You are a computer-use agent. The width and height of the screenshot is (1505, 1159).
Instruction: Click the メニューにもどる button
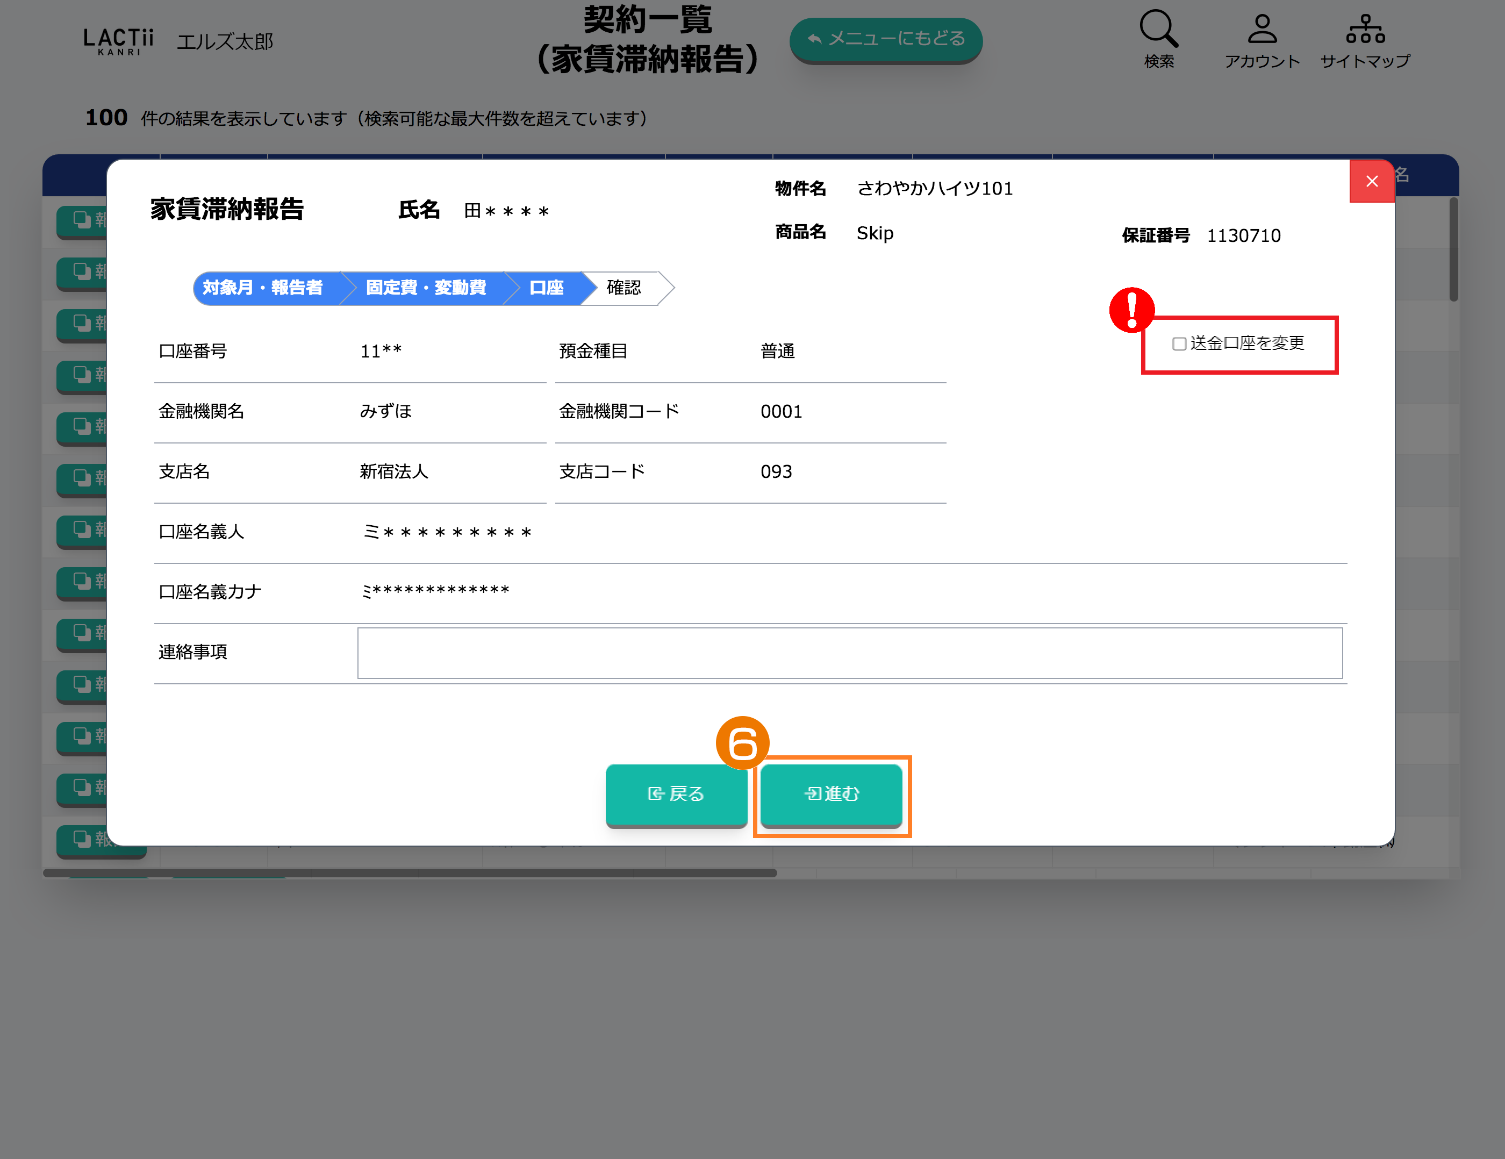[885, 39]
